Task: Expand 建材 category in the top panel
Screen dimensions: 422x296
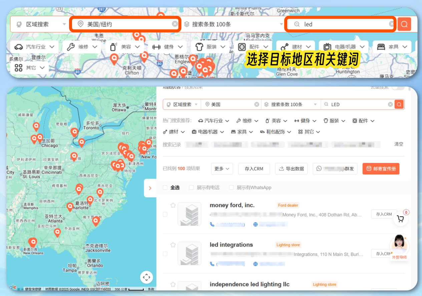Action: coord(295,47)
